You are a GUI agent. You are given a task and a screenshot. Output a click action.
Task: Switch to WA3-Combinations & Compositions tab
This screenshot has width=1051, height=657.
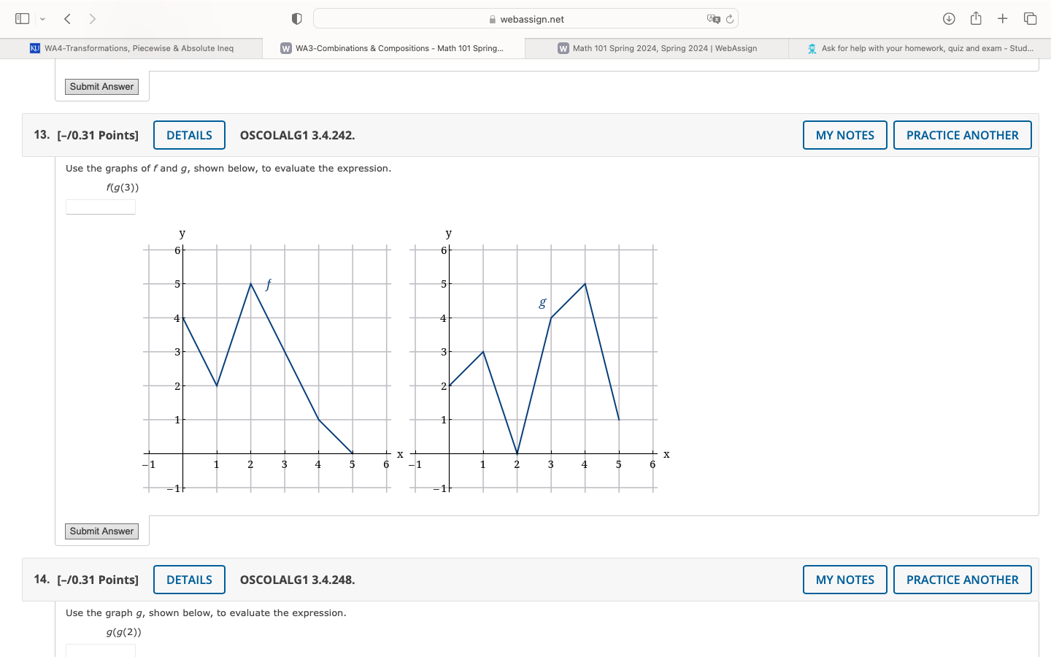click(x=393, y=48)
